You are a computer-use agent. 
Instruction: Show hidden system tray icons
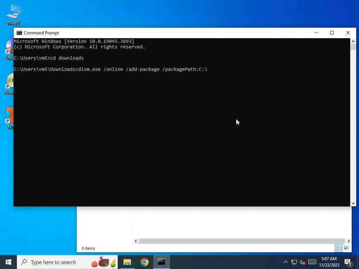[x=285, y=262]
